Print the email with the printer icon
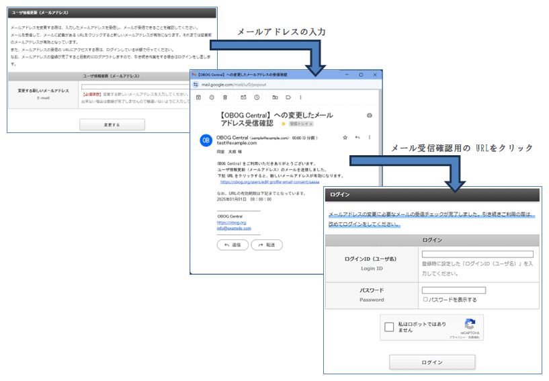The image size is (549, 381). [370, 115]
